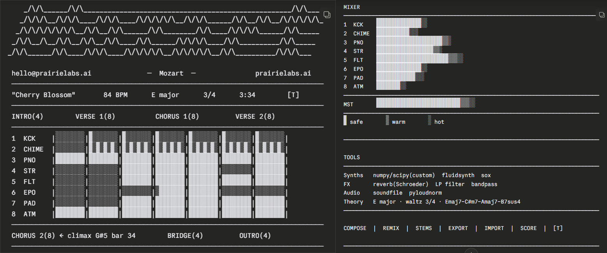Image resolution: width=607 pixels, height=253 pixels.
Task: Select the CHORUS 1(8) section label
Action: click(177, 116)
